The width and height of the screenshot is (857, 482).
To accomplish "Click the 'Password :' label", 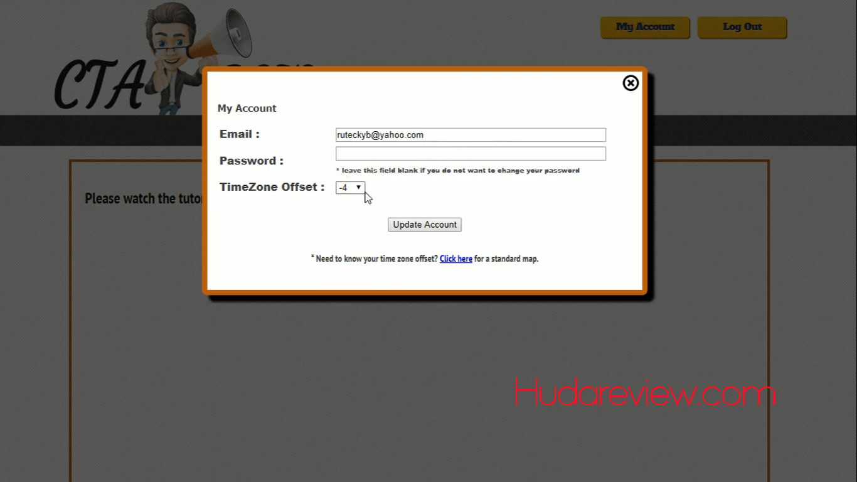I will click(x=252, y=161).
